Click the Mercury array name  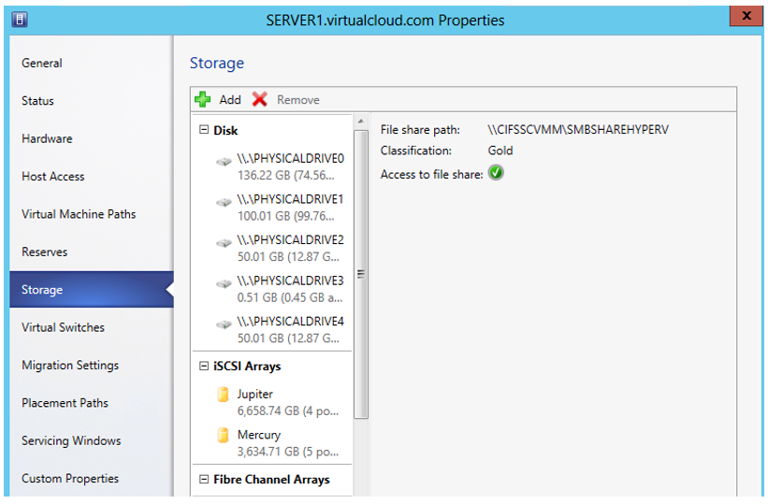(258, 435)
